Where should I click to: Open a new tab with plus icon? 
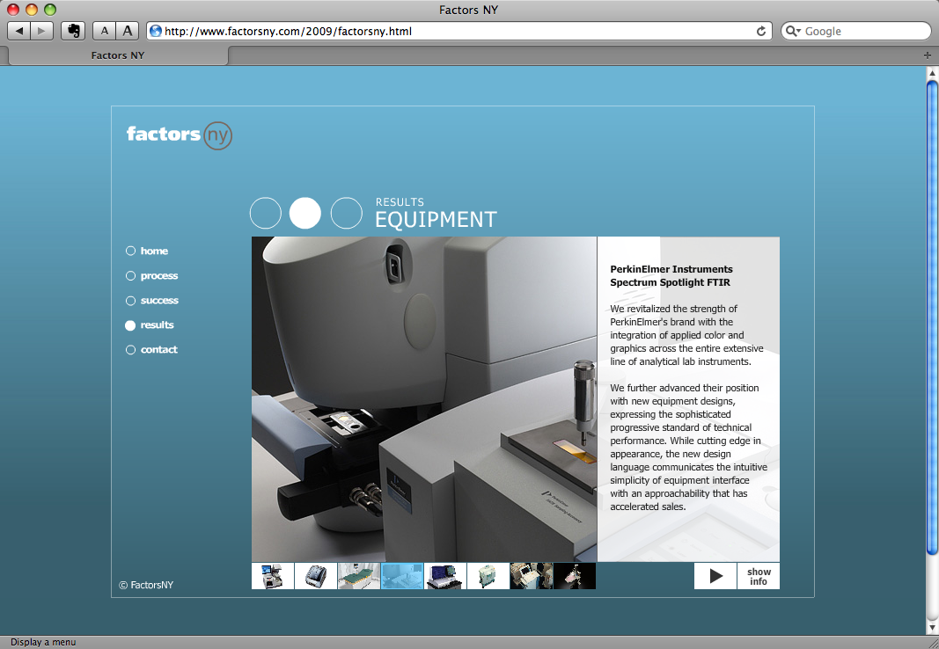928,55
